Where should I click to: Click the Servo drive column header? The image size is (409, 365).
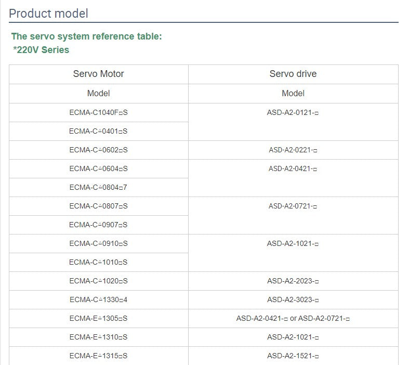tap(293, 74)
